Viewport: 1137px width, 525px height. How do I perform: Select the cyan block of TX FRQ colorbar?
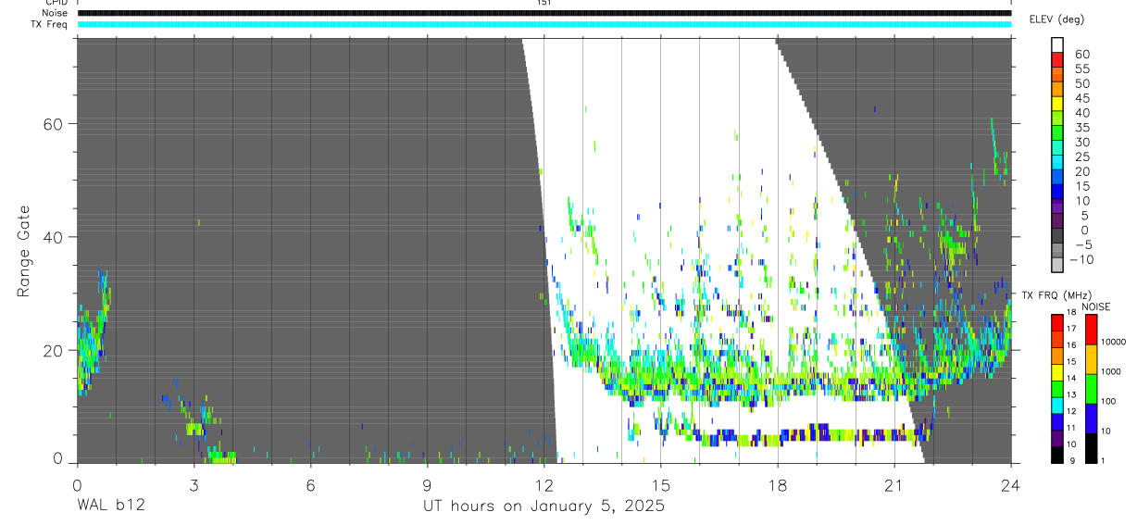tap(1057, 406)
